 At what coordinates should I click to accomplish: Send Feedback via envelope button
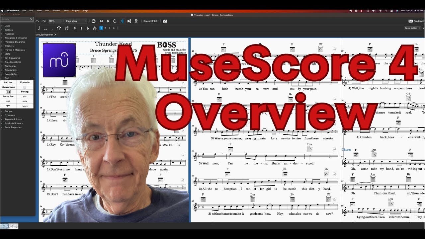pos(416,21)
